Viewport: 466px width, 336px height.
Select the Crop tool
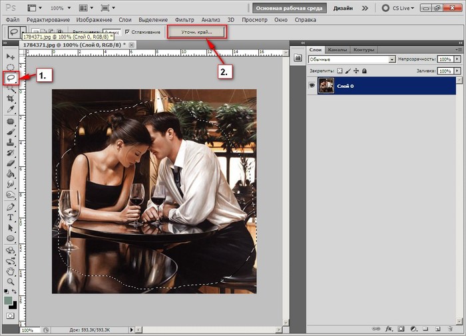11,98
